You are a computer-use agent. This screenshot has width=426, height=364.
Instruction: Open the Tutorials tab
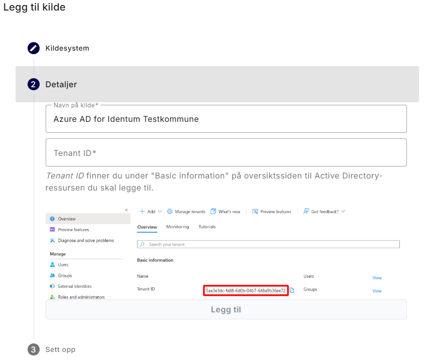(x=207, y=227)
